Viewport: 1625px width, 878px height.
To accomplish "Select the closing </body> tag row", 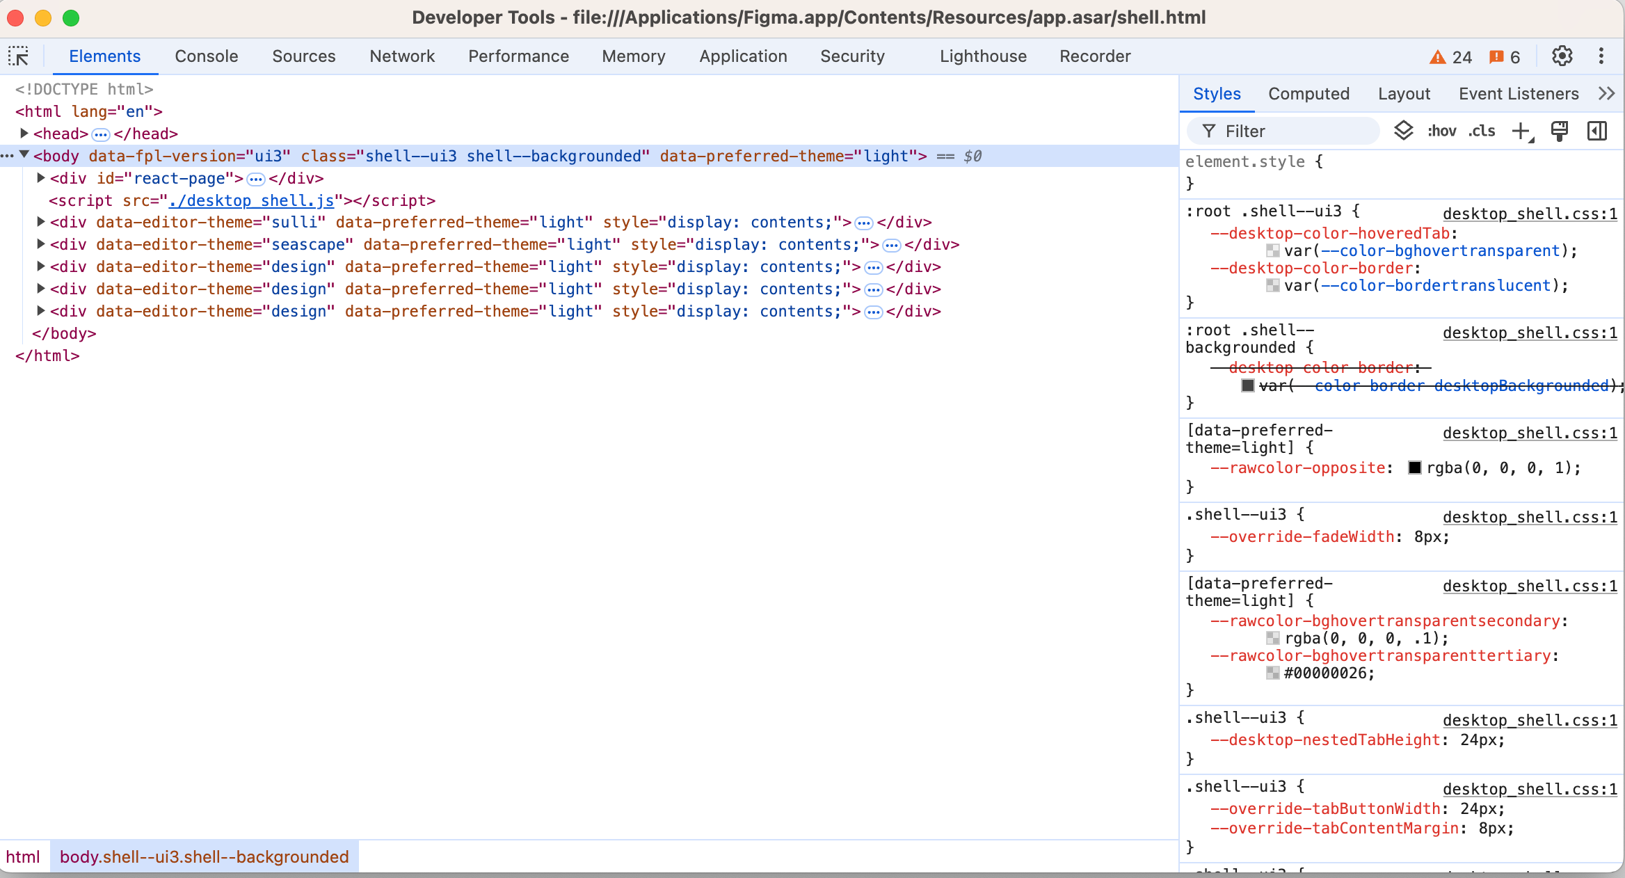I will click(x=64, y=333).
